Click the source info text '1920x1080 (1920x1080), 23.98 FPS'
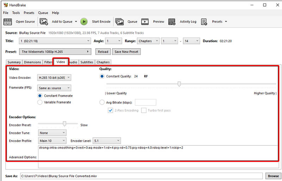 73,33
